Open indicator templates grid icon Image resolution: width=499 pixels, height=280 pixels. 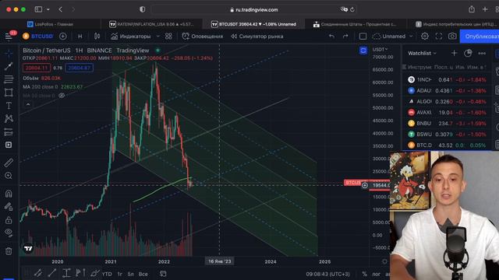[168, 37]
